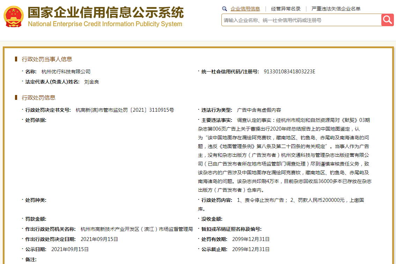Click the English National Enterprise Credit subtitle
Viewport: 396px width, 264px height.
point(105,24)
